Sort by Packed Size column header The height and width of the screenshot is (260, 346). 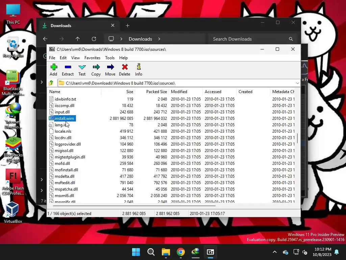click(x=152, y=91)
